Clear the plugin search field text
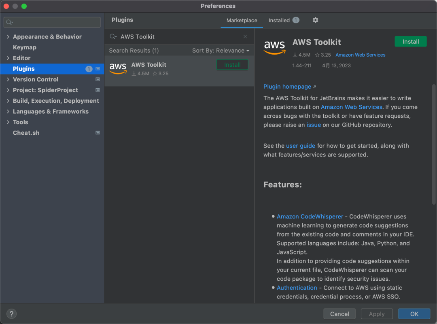437x324 pixels. [245, 36]
